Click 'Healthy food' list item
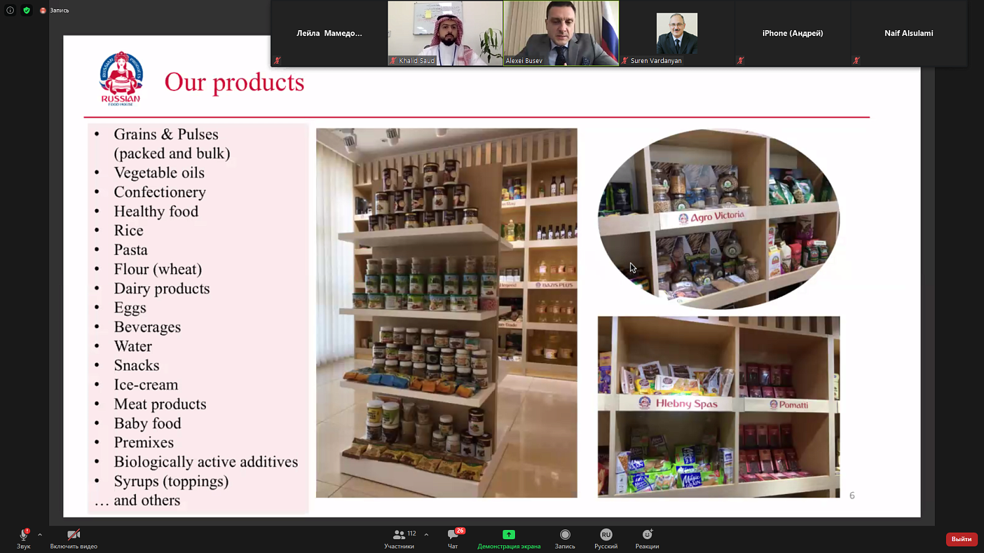 tap(156, 212)
